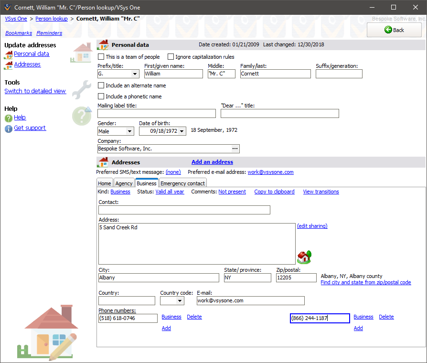Click the Add an address link
Screen dimensions: 427x363
212,162
